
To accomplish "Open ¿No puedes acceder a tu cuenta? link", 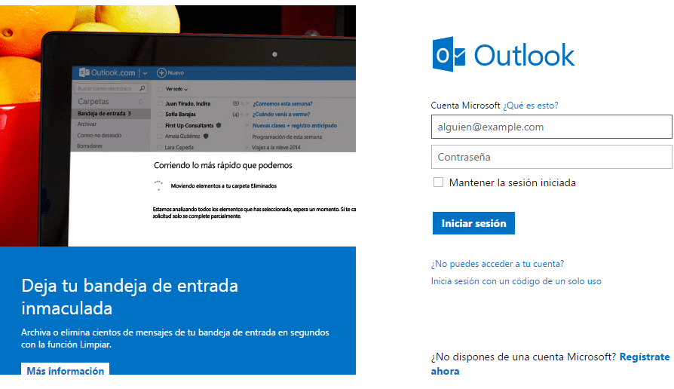I will [x=498, y=264].
